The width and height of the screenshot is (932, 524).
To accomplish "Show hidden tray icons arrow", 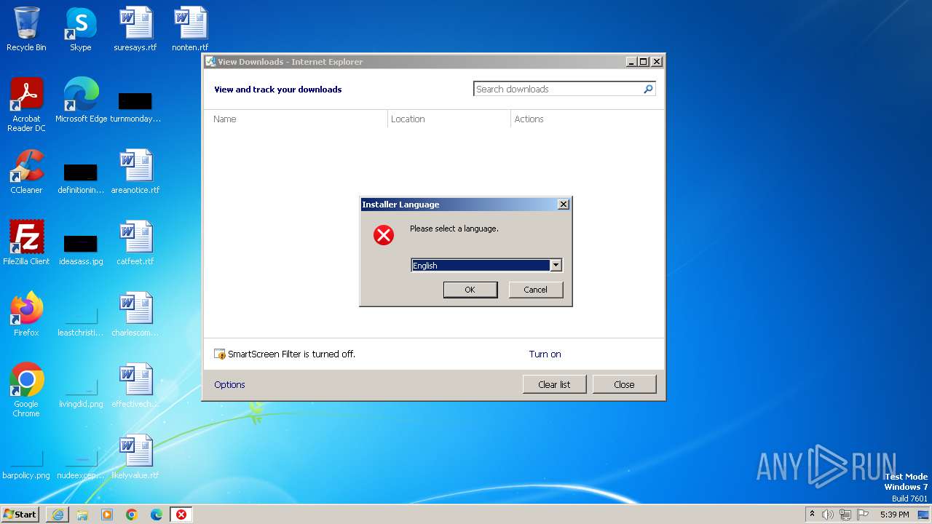I will tap(812, 515).
